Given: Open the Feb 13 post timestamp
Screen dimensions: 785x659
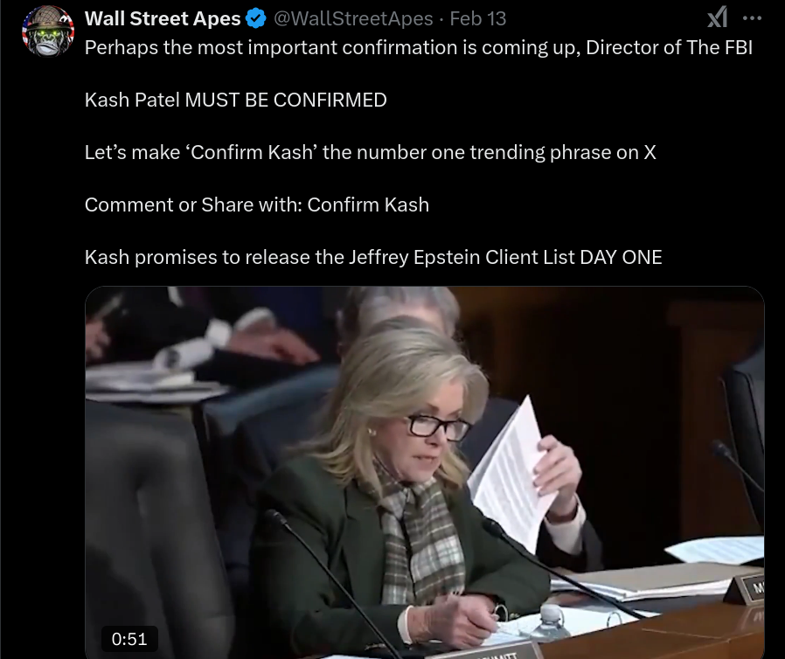Looking at the screenshot, I should (477, 19).
